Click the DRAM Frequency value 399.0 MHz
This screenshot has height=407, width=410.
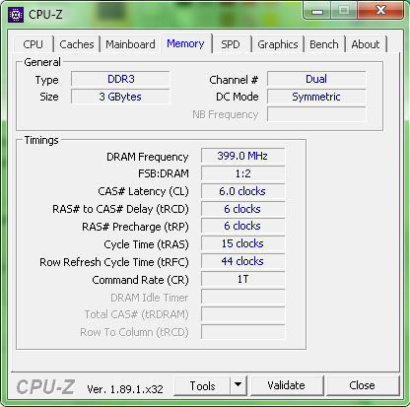coord(242,156)
